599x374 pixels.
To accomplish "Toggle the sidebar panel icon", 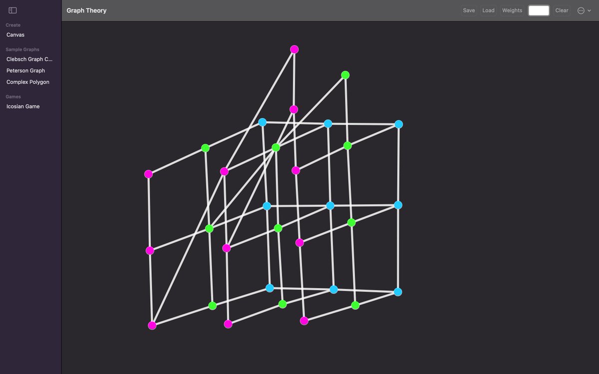I will pos(12,9).
